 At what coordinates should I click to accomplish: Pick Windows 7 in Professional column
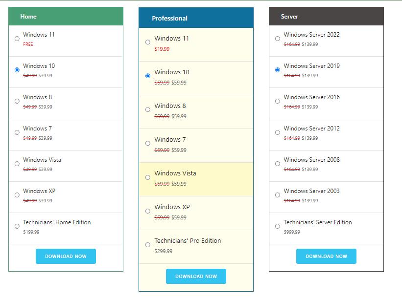148,143
